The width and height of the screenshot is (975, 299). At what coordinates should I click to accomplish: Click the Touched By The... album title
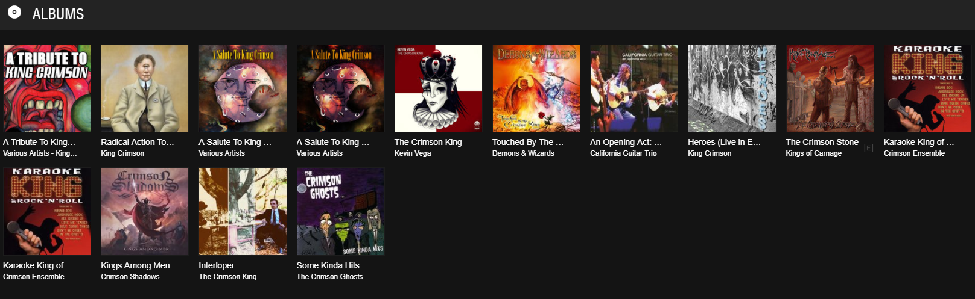(528, 142)
